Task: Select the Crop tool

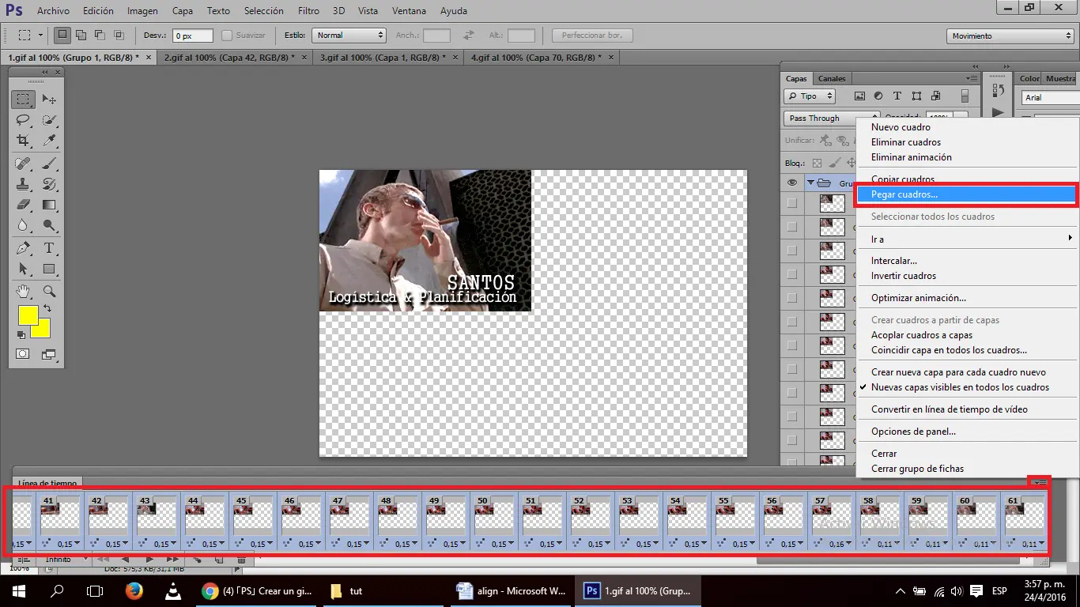Action: [24, 141]
